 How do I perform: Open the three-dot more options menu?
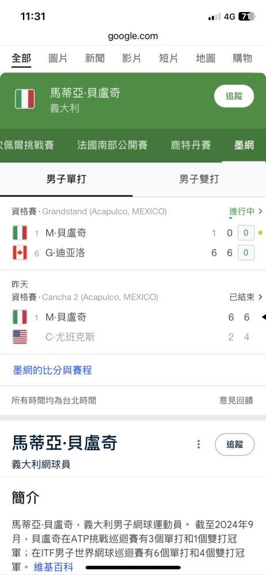(199, 444)
